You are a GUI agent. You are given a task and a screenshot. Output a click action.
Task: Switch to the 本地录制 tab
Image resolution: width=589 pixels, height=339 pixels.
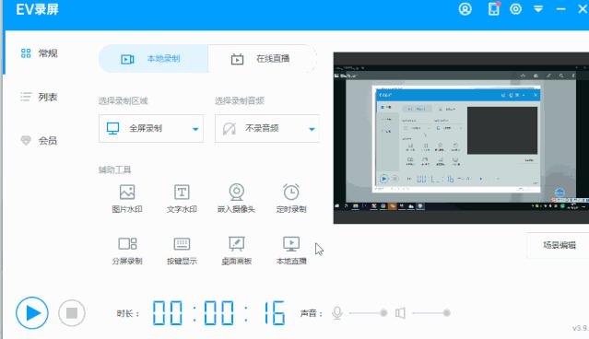tap(153, 59)
